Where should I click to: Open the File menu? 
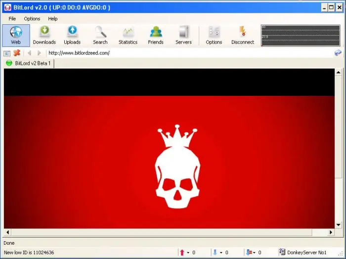pyautogui.click(x=12, y=19)
